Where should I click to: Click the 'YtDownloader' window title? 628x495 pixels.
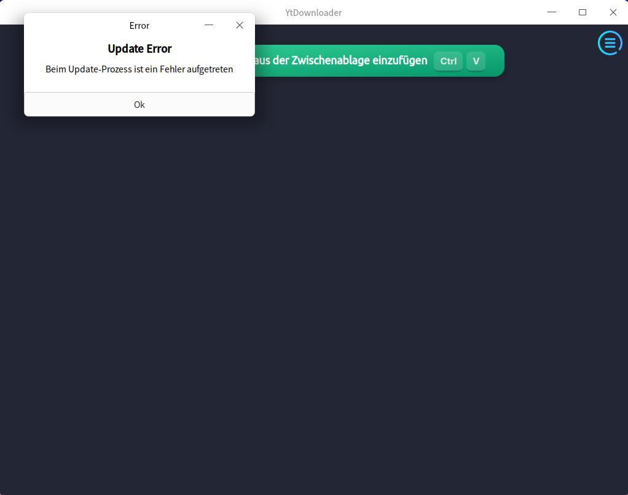pos(313,13)
